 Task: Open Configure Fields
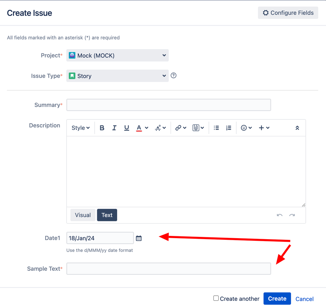point(288,13)
